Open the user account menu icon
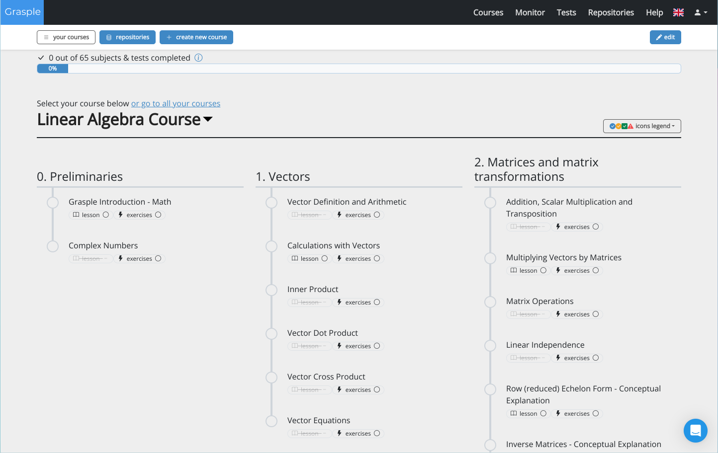Image resolution: width=718 pixels, height=453 pixels. click(698, 12)
